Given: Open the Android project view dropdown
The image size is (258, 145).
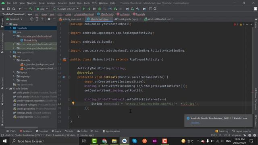Looking at the screenshot, I should click(14, 19).
